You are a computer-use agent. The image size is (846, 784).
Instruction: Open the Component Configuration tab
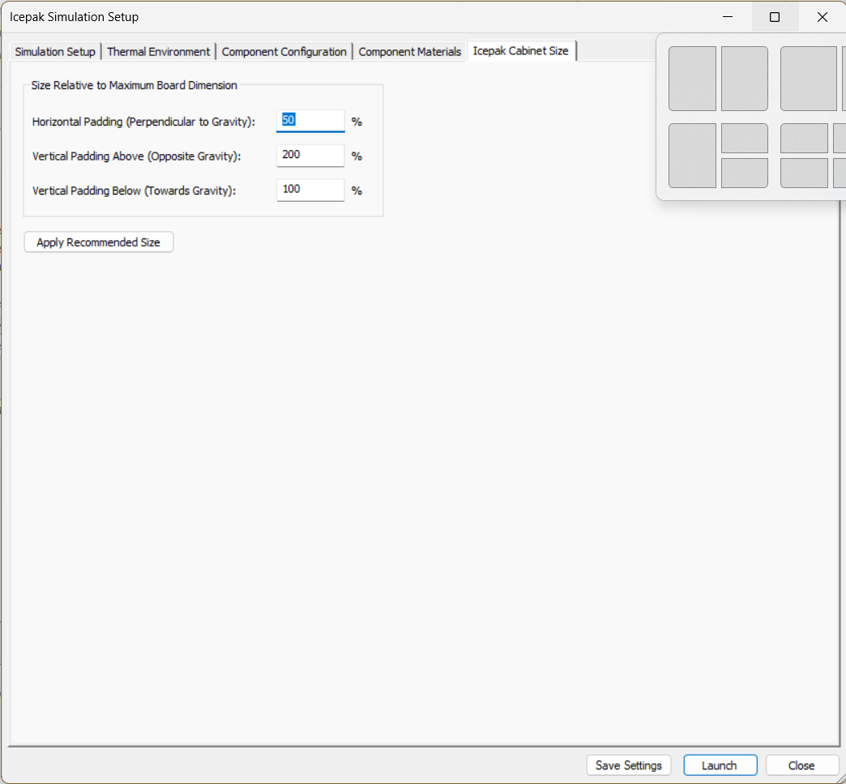(284, 52)
